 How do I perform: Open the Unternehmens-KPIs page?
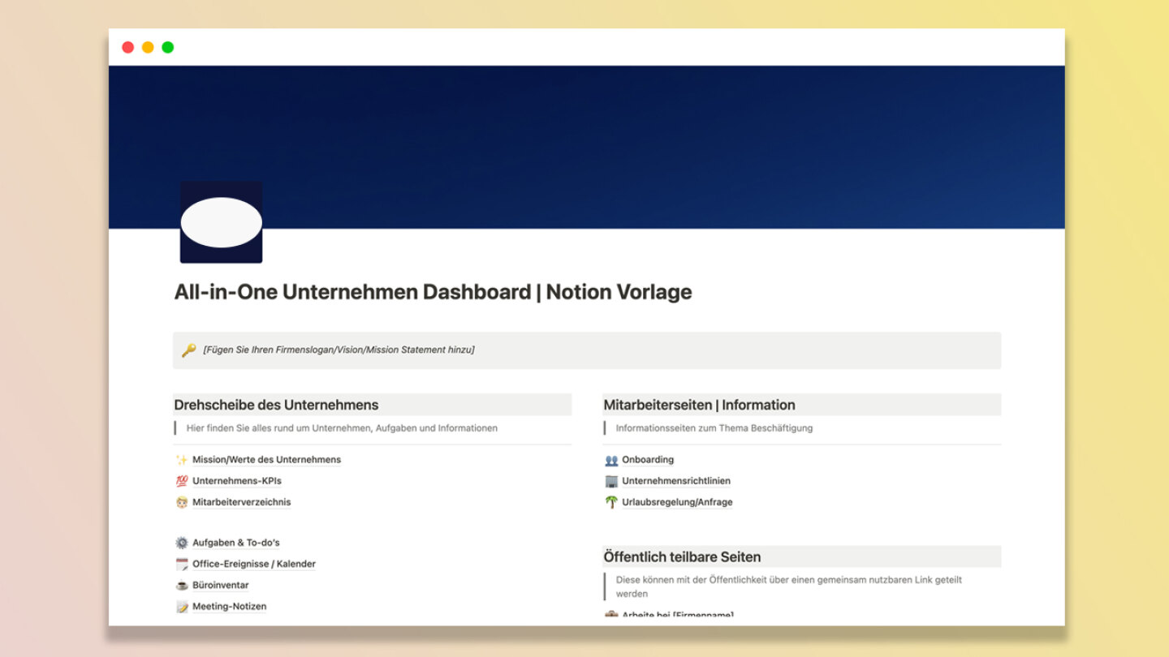[236, 481]
